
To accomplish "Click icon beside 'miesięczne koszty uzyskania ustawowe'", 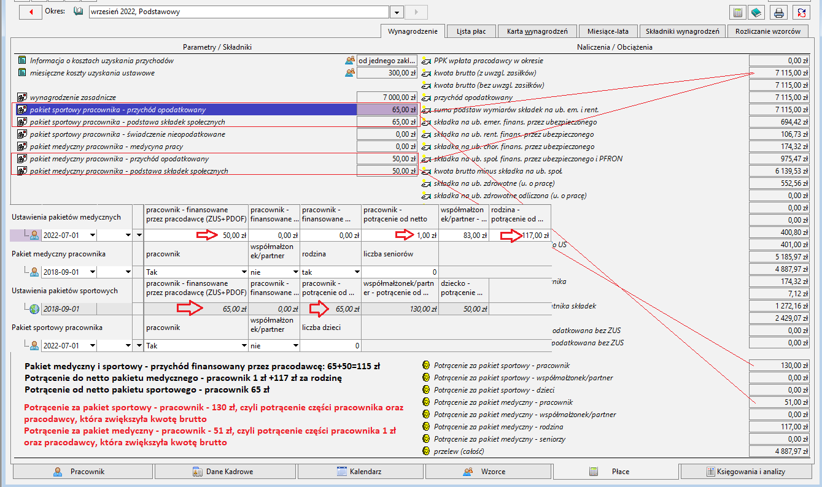I will pyautogui.click(x=22, y=73).
